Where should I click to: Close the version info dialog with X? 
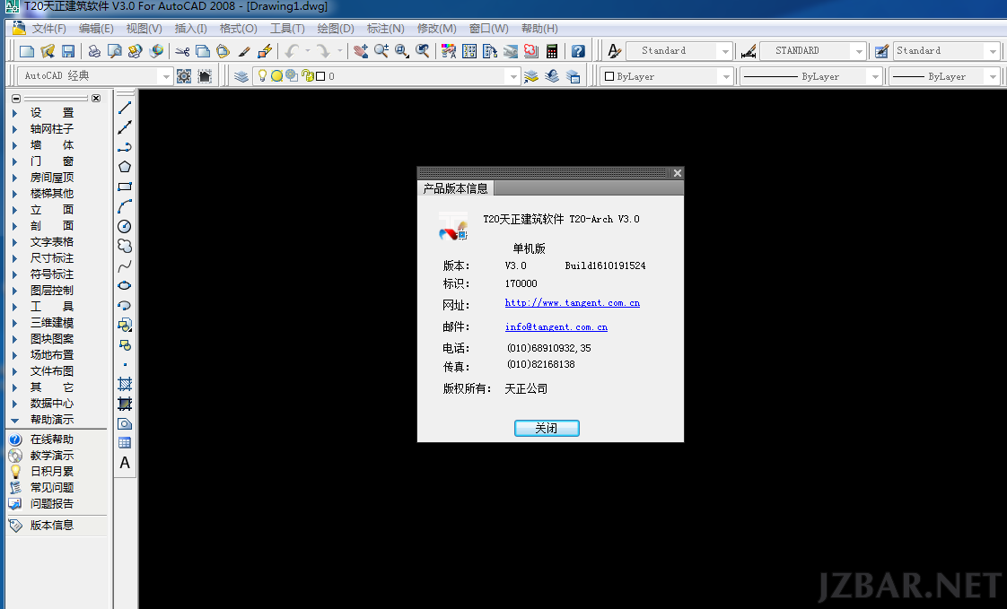(677, 173)
